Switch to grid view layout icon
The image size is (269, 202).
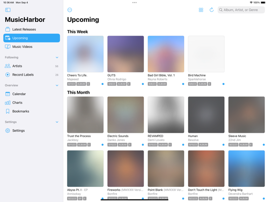tap(201, 10)
